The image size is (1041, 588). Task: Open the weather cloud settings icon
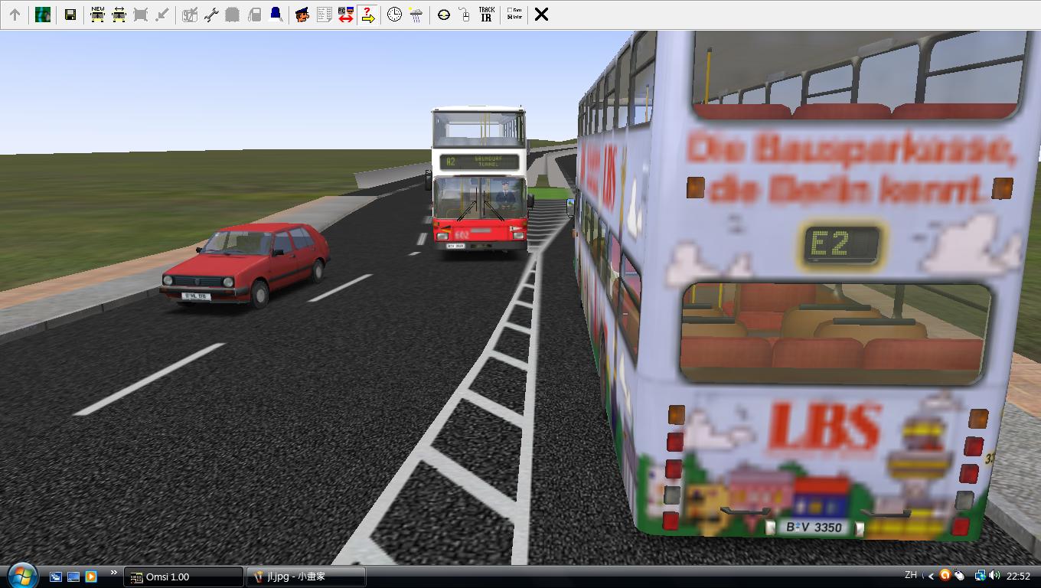coord(416,15)
